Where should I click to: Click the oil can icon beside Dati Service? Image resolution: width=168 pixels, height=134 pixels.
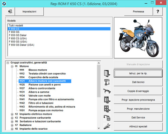coord(107,118)
